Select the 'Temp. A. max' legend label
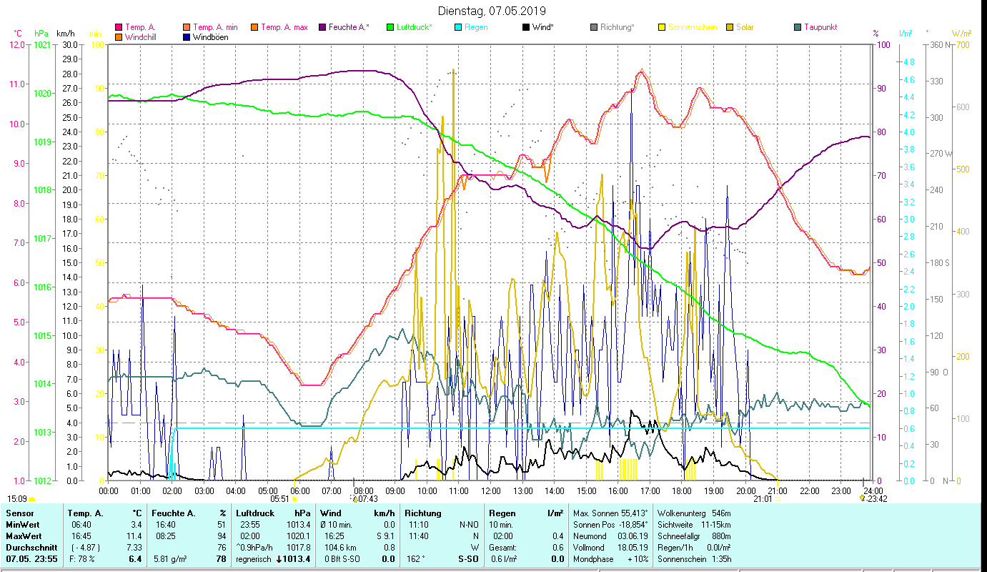Image resolution: width=987 pixels, height=572 pixels. click(284, 28)
